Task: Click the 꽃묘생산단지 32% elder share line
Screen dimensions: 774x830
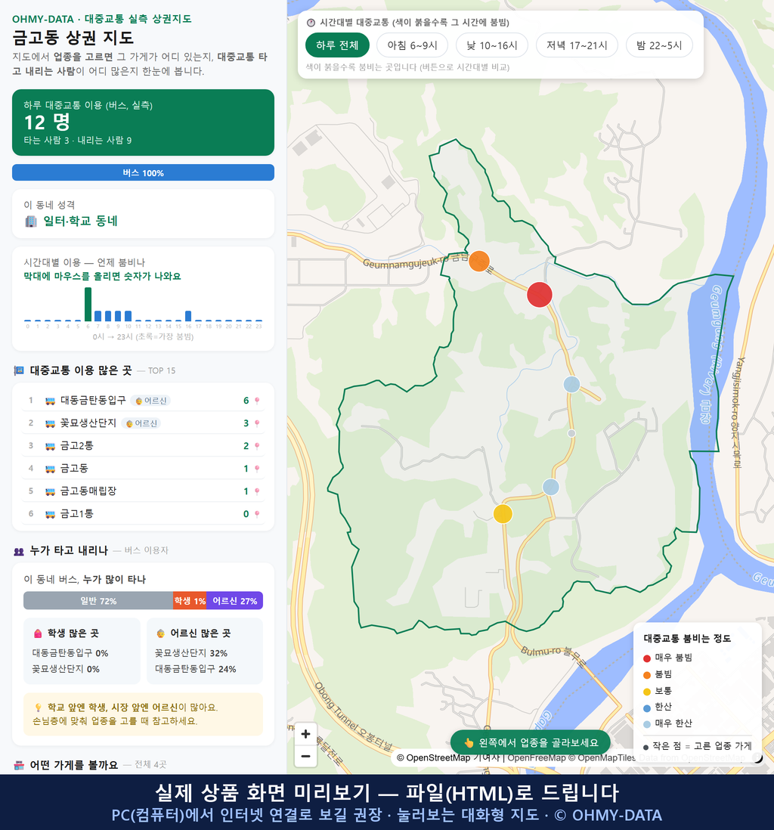Action: [191, 653]
